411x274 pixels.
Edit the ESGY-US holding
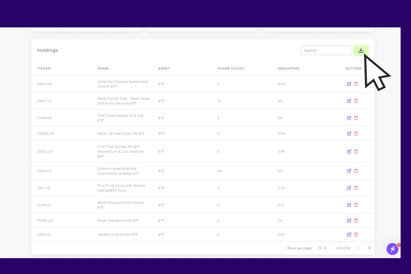[x=349, y=84]
